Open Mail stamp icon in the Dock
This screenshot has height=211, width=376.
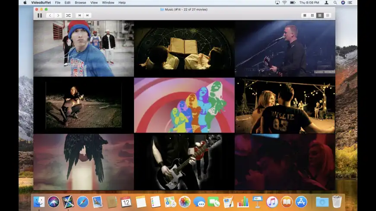(x=97, y=202)
